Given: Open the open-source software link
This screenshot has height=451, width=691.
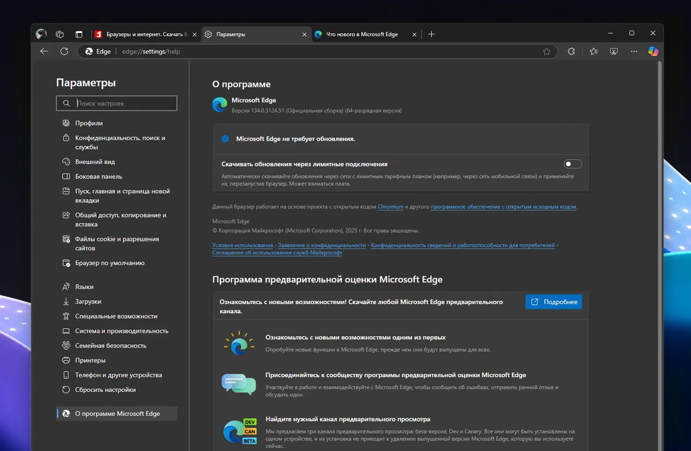Looking at the screenshot, I should pyautogui.click(x=504, y=207).
